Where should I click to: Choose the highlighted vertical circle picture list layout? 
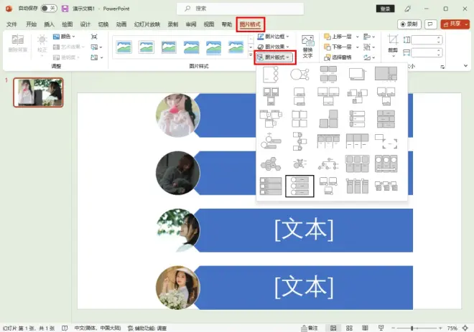pos(299,186)
